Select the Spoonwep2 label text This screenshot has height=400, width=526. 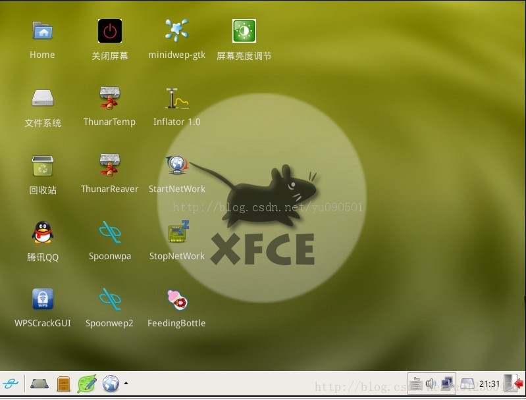[109, 324]
